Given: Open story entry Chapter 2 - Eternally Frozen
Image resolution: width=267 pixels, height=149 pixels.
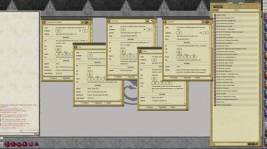Looking at the screenshot, I should [x=228, y=74].
